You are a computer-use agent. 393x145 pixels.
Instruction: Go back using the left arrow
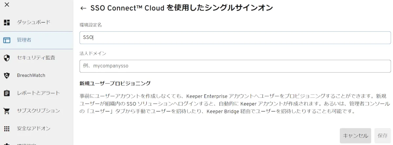[83, 8]
